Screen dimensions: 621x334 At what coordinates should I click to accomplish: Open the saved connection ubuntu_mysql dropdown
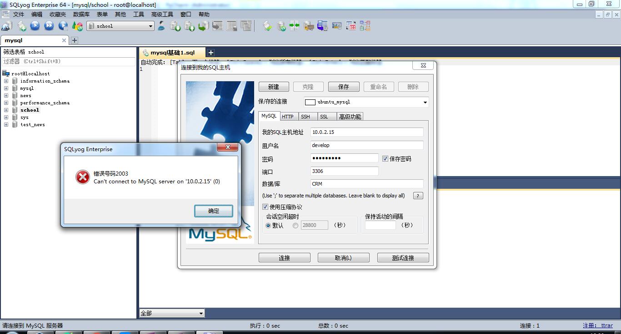click(425, 102)
